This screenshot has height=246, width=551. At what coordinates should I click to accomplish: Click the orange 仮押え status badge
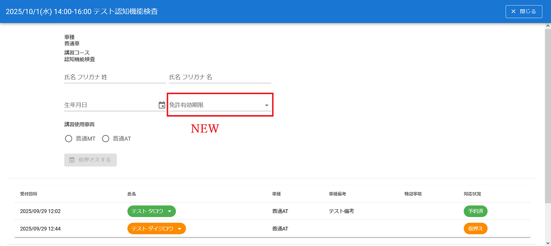pyautogui.click(x=475, y=229)
